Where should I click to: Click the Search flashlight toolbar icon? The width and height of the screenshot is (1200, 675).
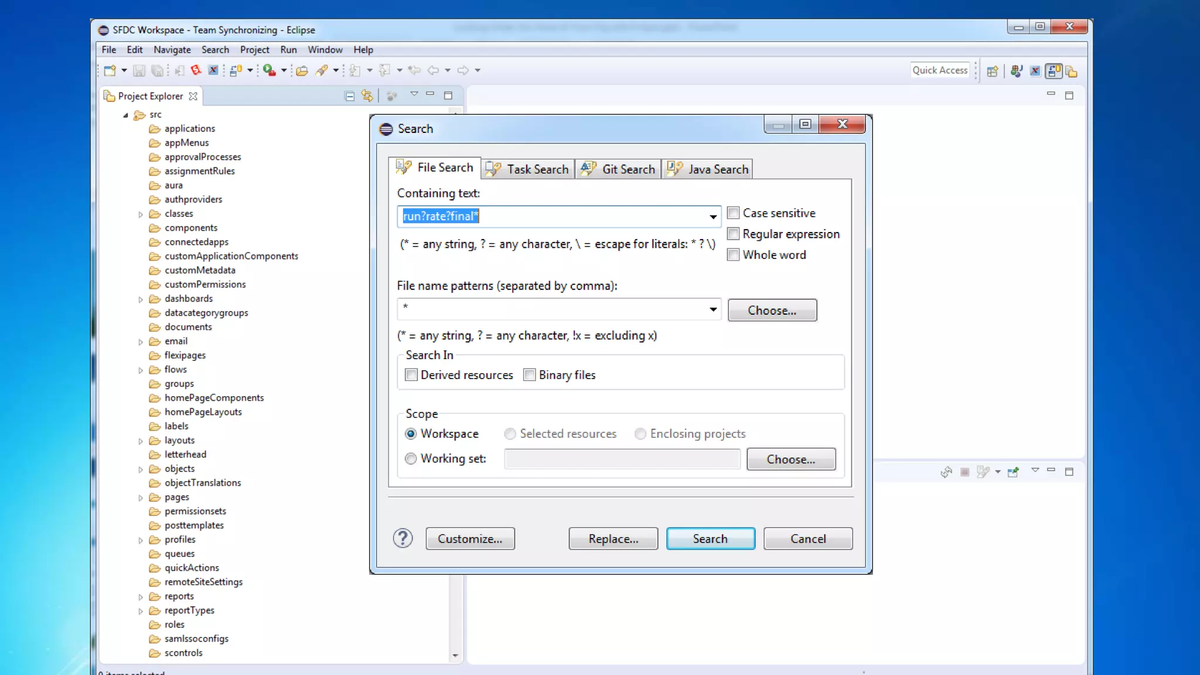(321, 70)
